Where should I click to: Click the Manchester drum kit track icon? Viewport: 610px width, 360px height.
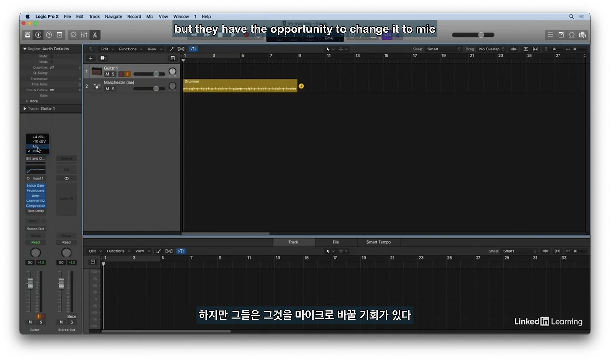point(97,86)
